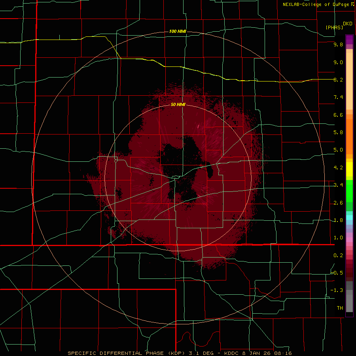This screenshot has height=356, width=356.
Task: Click the NEXLAB-College of DuPage credit text
Action: (x=316, y=4)
